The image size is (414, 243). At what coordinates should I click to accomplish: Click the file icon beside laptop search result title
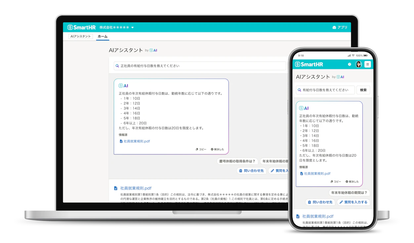click(x=116, y=188)
